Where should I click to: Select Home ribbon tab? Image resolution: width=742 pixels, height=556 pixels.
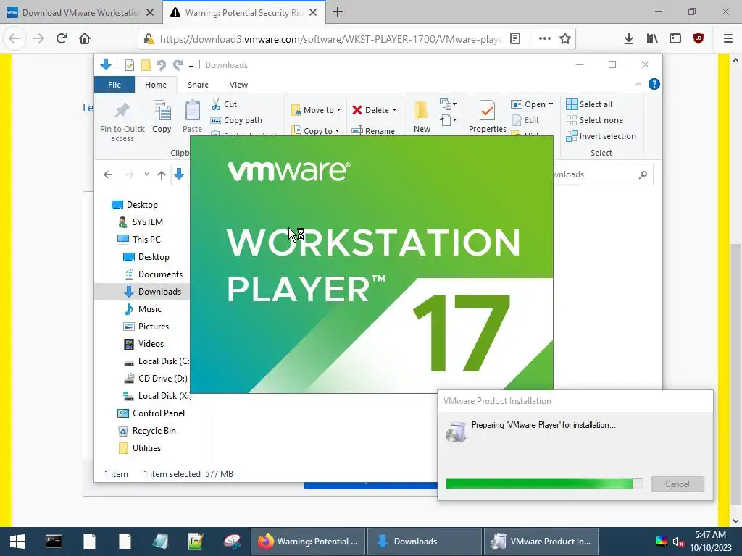pos(156,85)
